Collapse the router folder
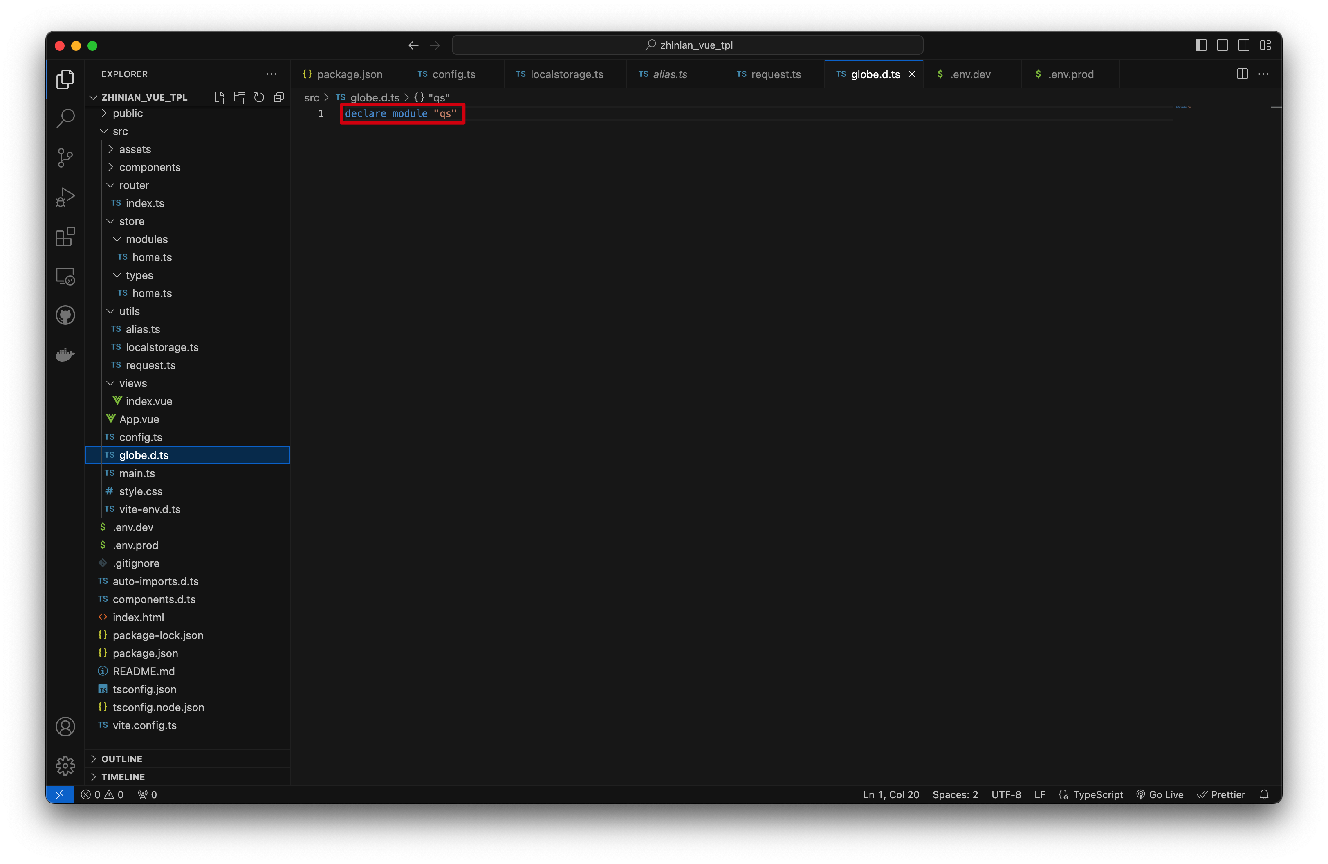 188,185
